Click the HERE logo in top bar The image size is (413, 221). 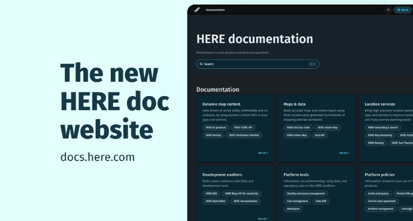coord(196,10)
